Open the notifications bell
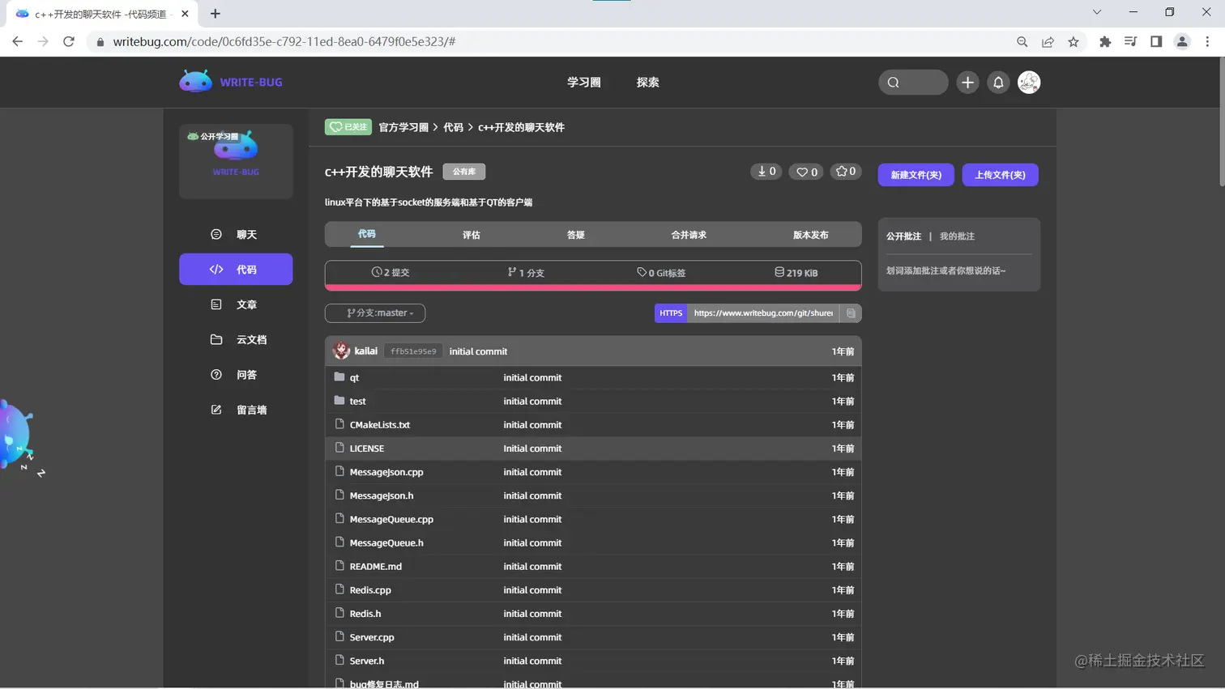 998,82
